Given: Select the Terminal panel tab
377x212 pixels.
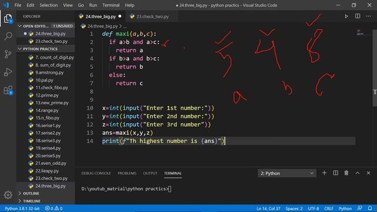Looking at the screenshot, I should click(x=173, y=173).
